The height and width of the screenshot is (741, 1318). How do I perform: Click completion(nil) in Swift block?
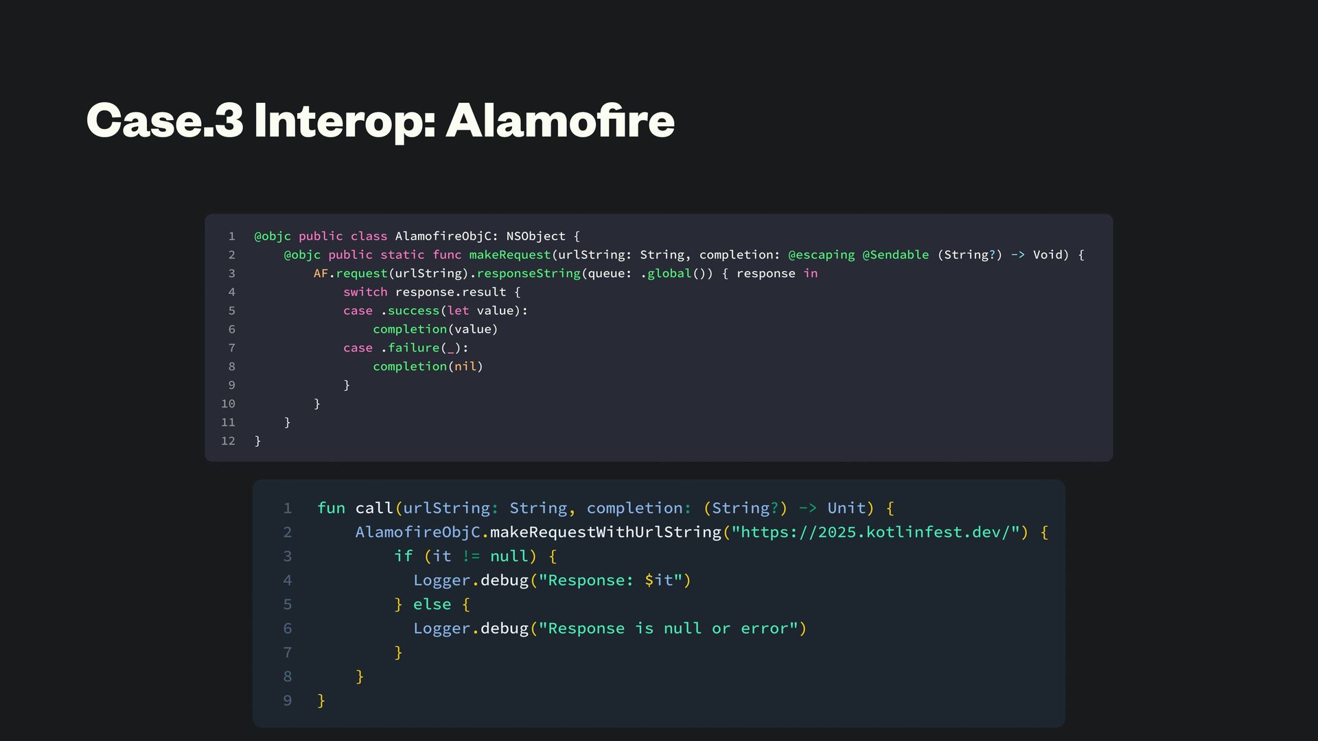click(x=428, y=366)
